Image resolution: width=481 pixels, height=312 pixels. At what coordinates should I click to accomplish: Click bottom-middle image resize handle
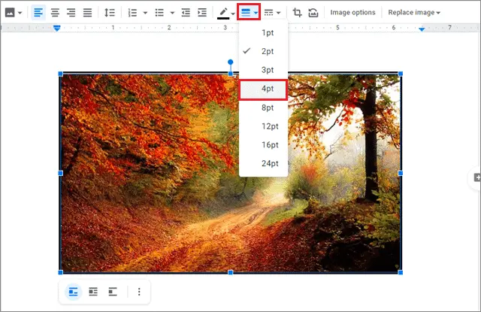(231, 272)
